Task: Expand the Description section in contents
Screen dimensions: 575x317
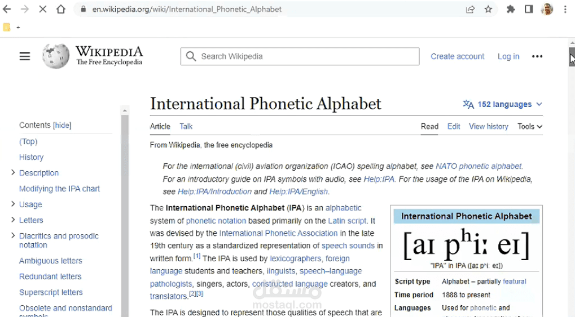Action: 13,172
